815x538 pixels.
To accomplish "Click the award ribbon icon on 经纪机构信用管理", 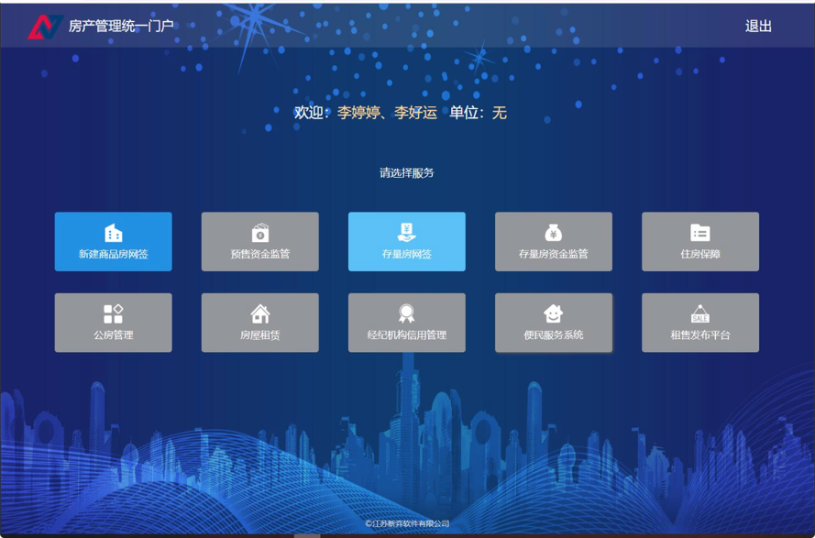I will (406, 313).
